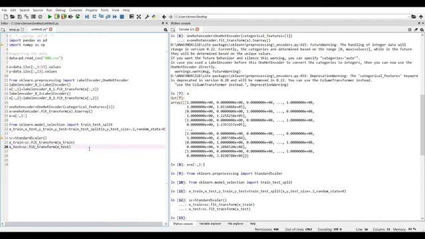
Task: Open the editor search magnifier icon
Action: tap(165, 29)
